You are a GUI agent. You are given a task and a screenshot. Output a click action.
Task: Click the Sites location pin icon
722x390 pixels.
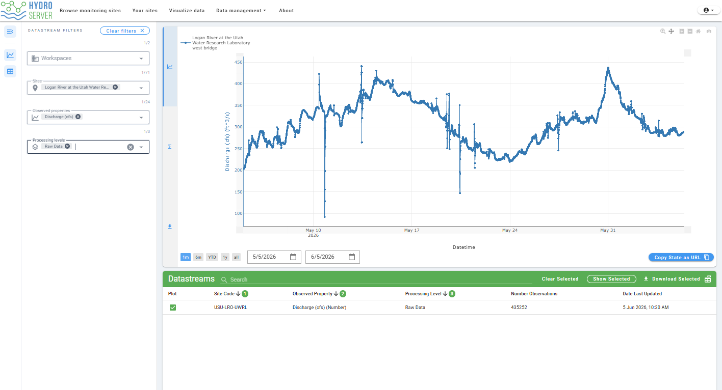tap(35, 88)
